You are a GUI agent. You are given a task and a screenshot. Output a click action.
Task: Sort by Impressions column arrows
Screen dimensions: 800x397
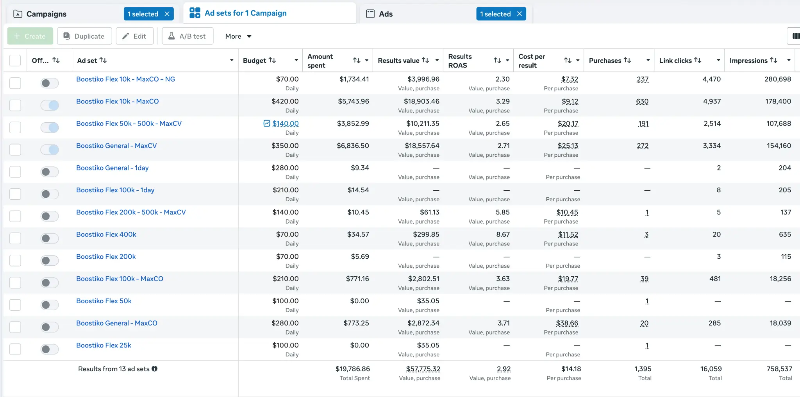[773, 60]
